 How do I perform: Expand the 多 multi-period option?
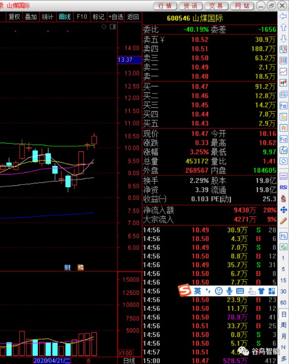(283, 359)
